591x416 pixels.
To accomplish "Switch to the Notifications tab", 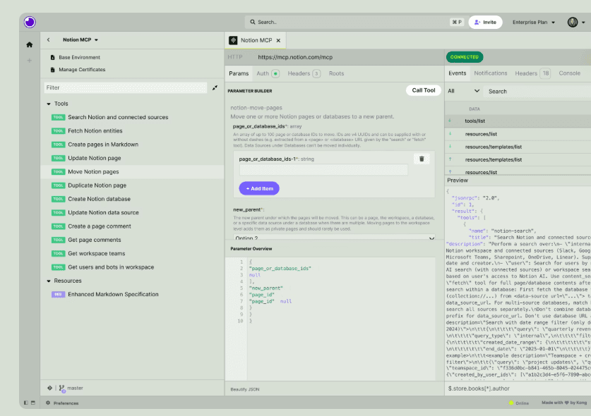I will tap(490, 73).
